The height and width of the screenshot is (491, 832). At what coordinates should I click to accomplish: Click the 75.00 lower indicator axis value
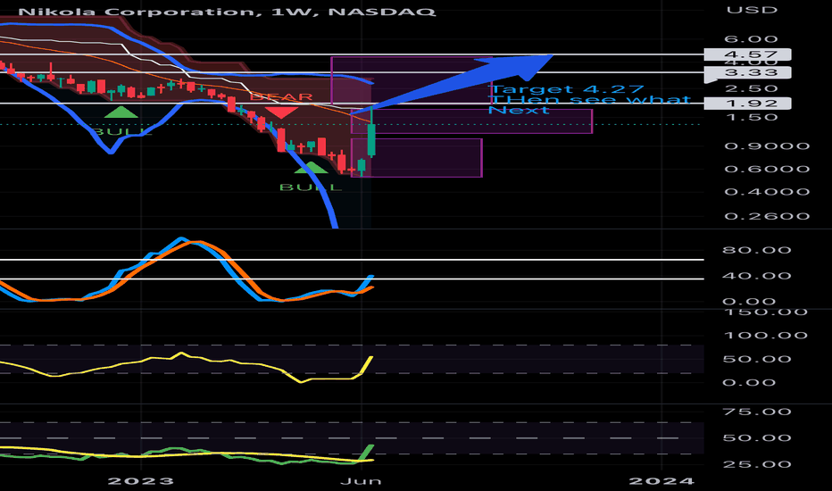pos(757,412)
